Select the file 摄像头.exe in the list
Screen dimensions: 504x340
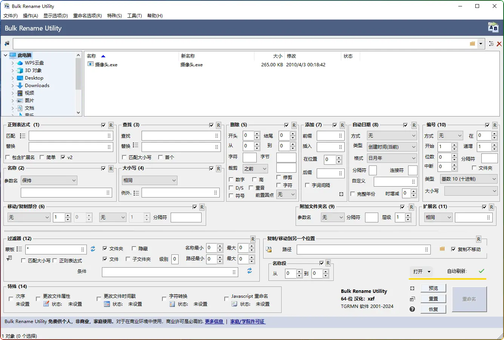pyautogui.click(x=106, y=65)
